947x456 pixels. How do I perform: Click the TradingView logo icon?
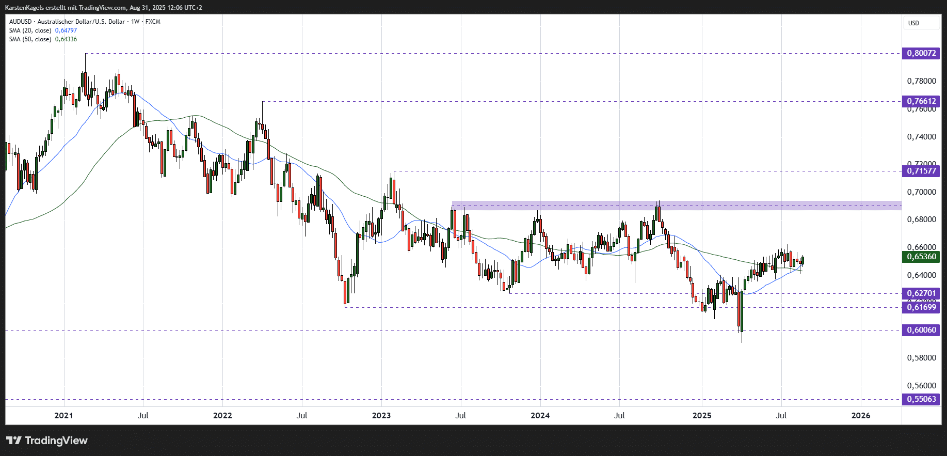click(14, 441)
